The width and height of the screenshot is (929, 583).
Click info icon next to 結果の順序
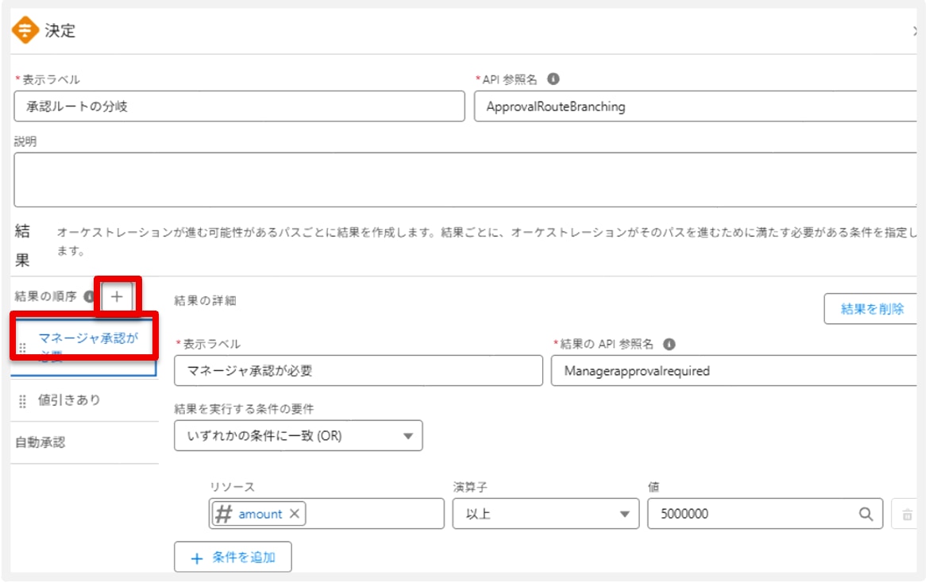[x=89, y=296]
